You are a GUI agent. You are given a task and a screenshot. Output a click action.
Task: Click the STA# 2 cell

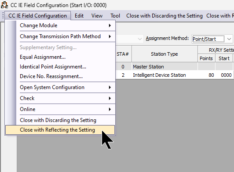pyautogui.click(x=123, y=75)
